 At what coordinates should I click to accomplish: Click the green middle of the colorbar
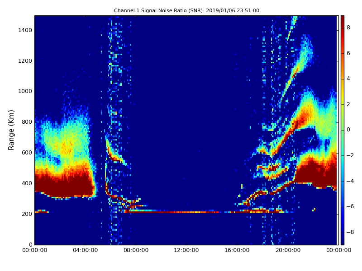[343, 130]
